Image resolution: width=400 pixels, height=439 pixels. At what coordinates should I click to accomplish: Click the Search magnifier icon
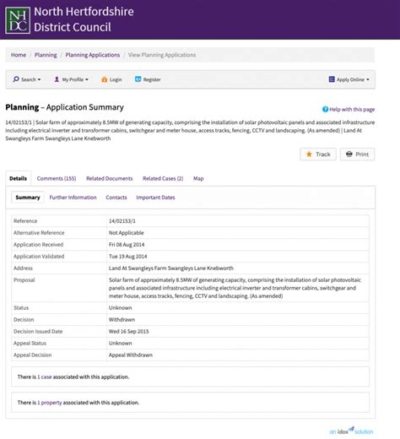pyautogui.click(x=16, y=79)
